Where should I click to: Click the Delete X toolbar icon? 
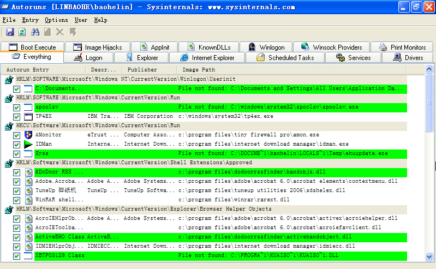(x=60, y=32)
